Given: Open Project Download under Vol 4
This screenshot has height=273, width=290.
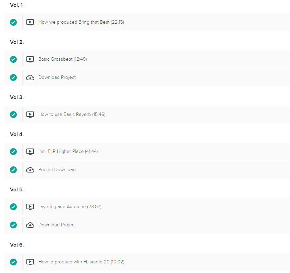Looking at the screenshot, I should coord(57,169).
